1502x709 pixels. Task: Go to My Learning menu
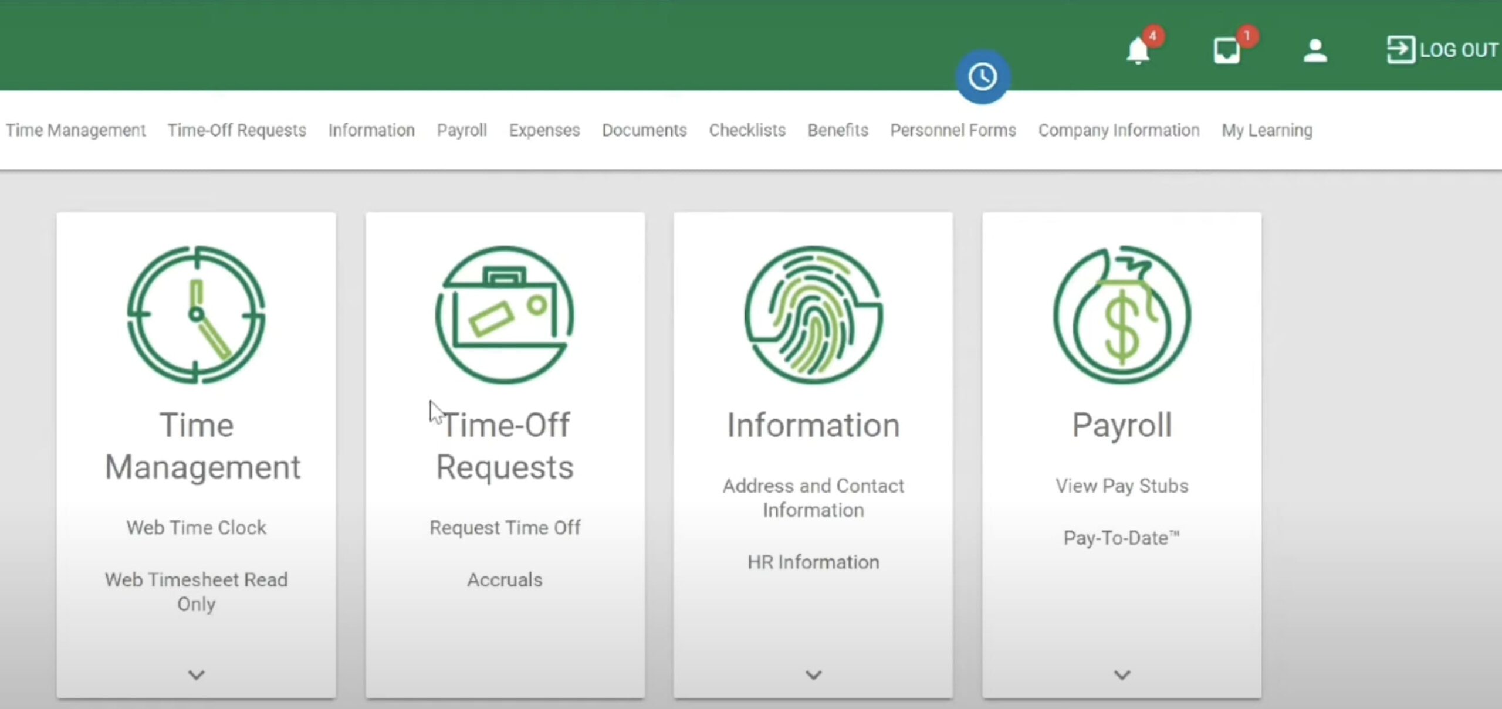(x=1267, y=130)
